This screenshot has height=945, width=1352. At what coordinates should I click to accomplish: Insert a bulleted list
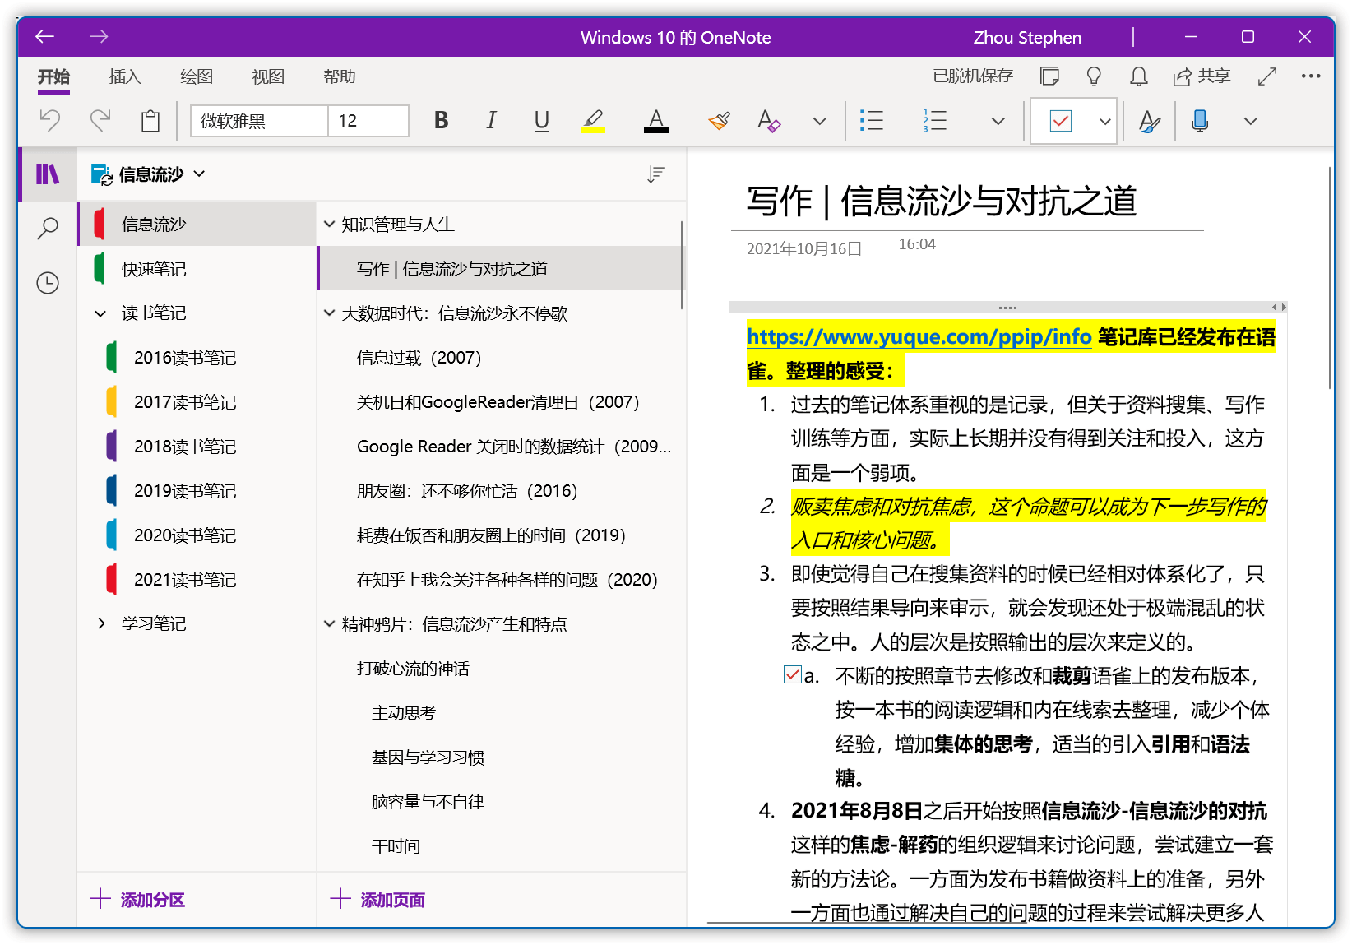[871, 121]
